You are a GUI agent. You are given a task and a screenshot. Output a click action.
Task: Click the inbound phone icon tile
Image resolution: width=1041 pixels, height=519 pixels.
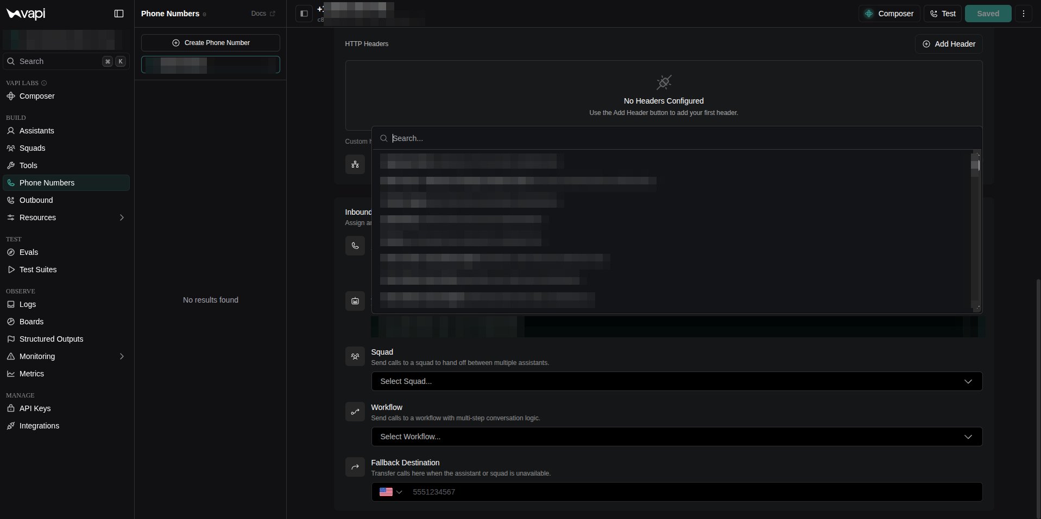[x=355, y=246]
